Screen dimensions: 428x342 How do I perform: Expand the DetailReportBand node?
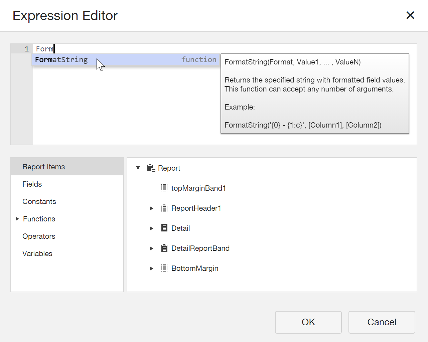coord(152,248)
